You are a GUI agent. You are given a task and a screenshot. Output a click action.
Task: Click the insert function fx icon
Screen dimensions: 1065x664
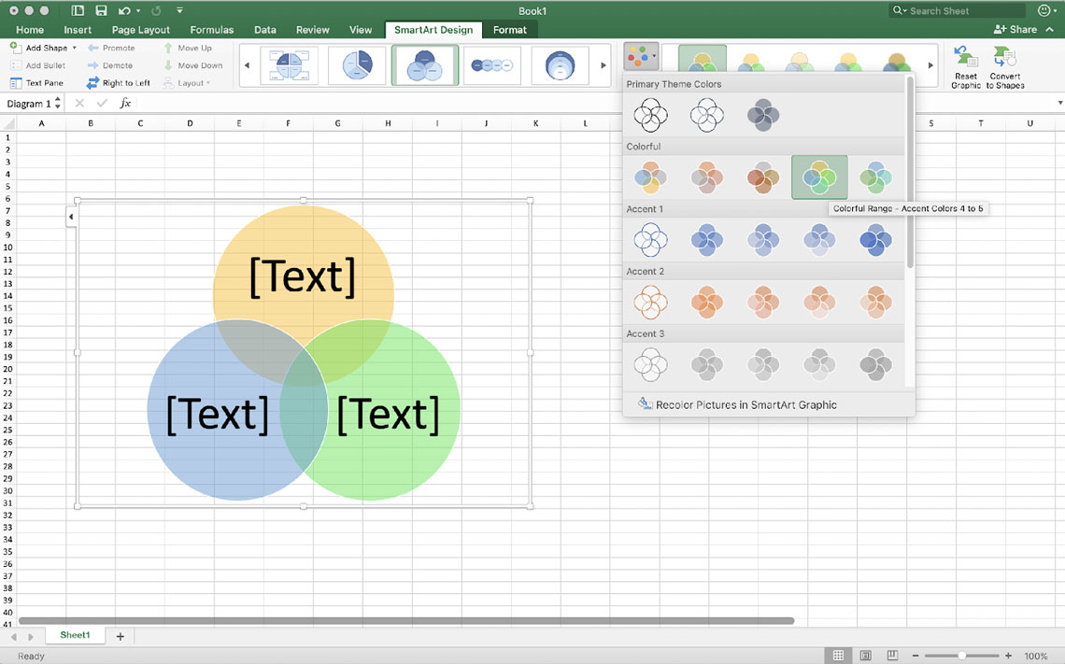(125, 104)
